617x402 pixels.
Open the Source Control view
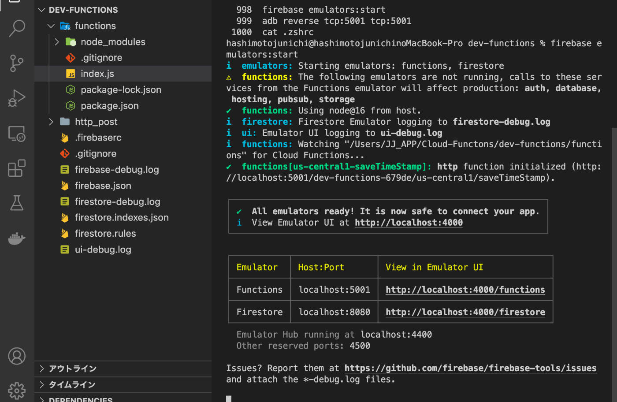17,63
